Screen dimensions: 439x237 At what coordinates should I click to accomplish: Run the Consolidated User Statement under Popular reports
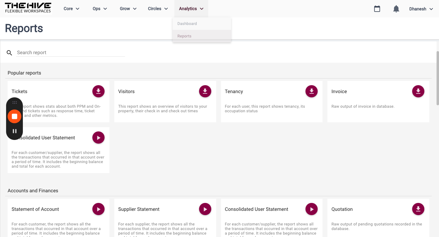(98, 138)
